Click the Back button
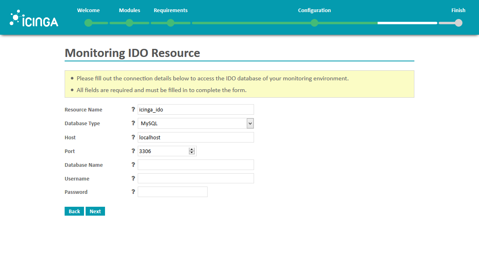This screenshot has width=479, height=275. tap(74, 212)
